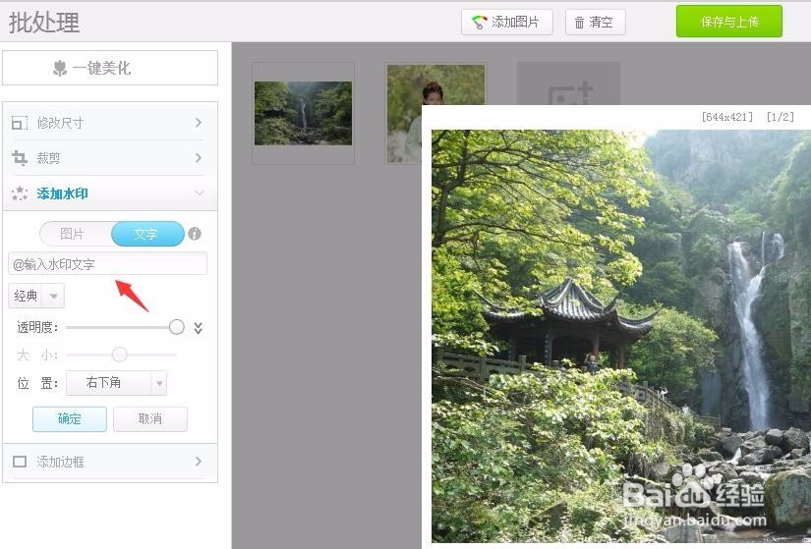Click the green 保存与上传 button

click(729, 22)
